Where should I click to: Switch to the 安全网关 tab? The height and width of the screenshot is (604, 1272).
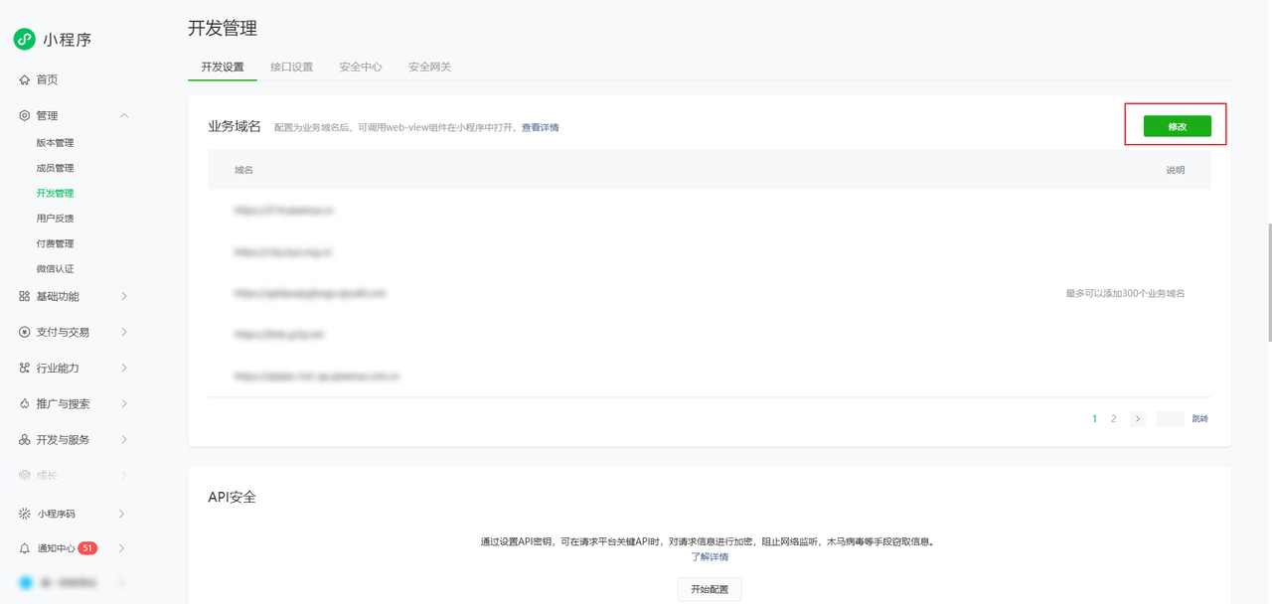429,67
